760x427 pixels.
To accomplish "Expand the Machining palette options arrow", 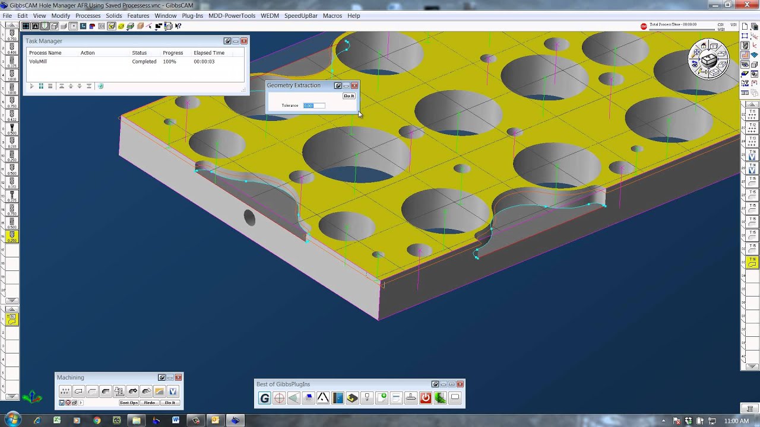I will tap(81, 403).
